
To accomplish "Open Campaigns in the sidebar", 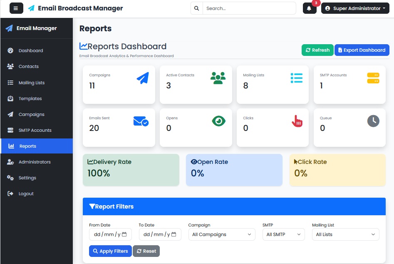I will [37, 114].
